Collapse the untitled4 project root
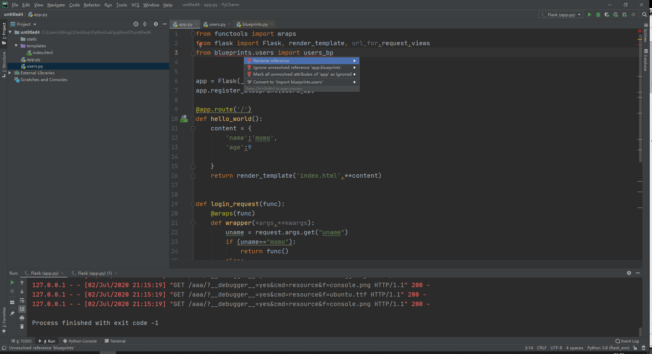Screen dimensions: 652x354 click(10, 32)
